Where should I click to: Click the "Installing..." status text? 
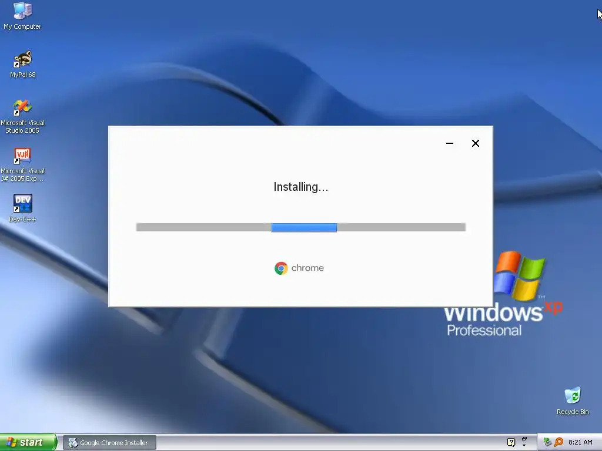point(300,187)
